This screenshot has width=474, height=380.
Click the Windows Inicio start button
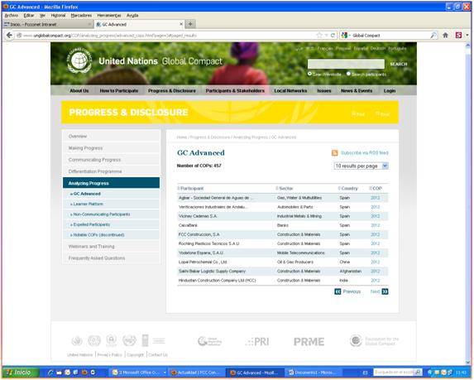pyautogui.click(x=20, y=373)
